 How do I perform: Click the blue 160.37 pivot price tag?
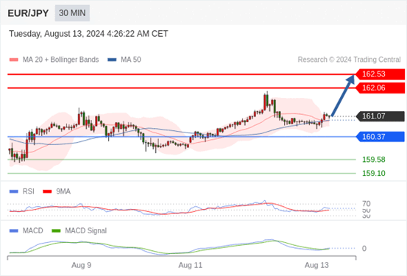click(x=380, y=137)
